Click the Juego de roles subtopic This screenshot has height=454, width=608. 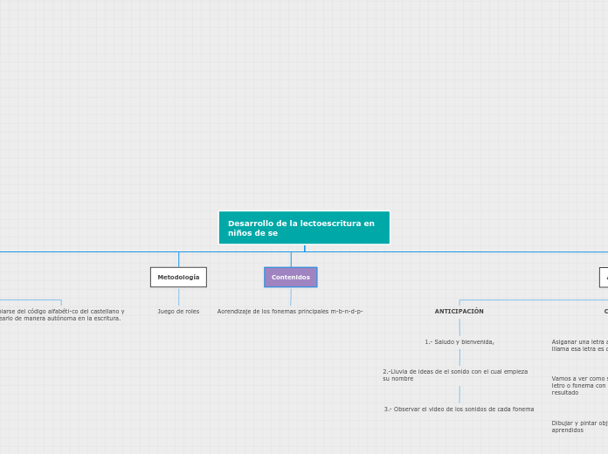coord(178,312)
